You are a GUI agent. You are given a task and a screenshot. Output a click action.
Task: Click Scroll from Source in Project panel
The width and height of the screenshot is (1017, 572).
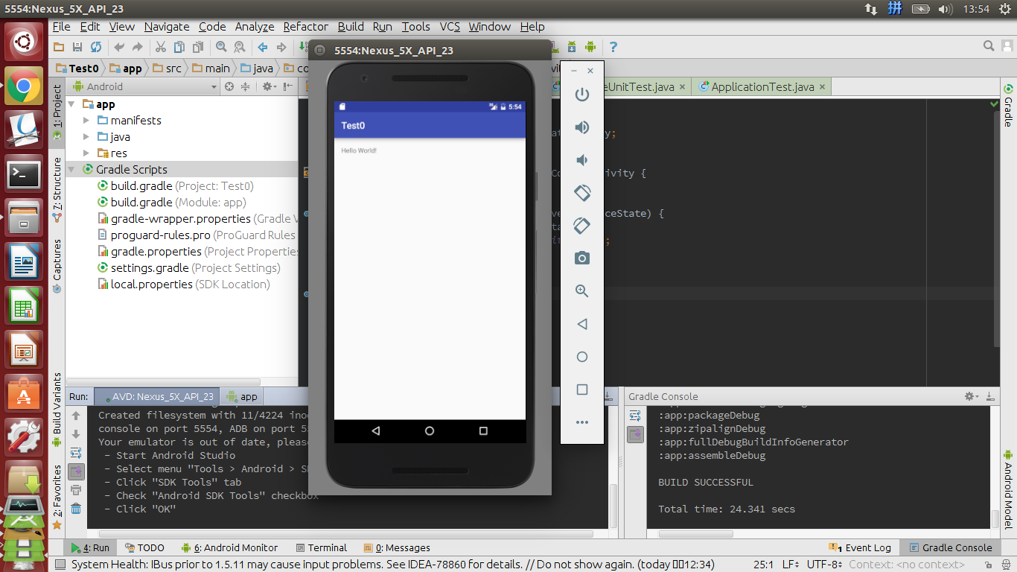pyautogui.click(x=229, y=87)
